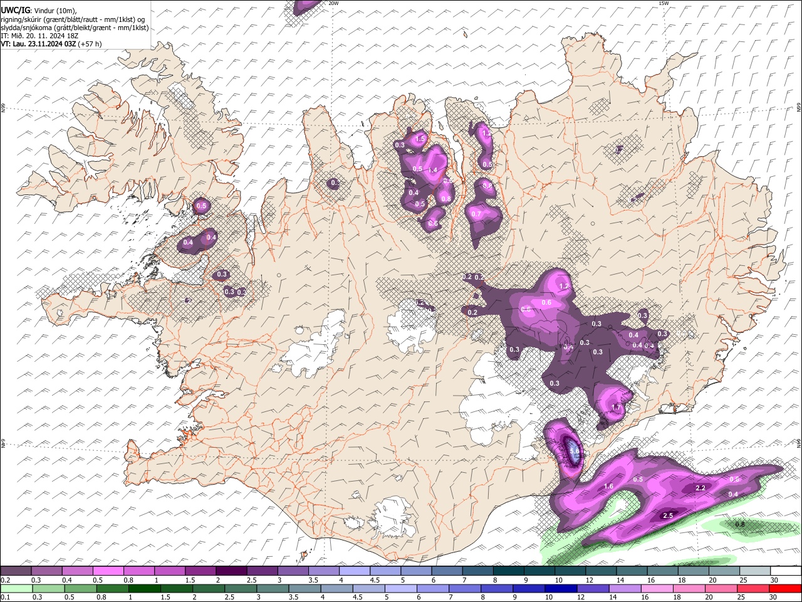
Task: Select the lightest green 0.1 swatch, lower legend row
Action: click(x=16, y=589)
